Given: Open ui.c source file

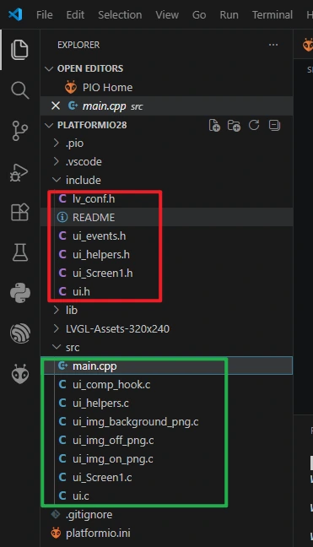Looking at the screenshot, I should pyautogui.click(x=166, y=496).
